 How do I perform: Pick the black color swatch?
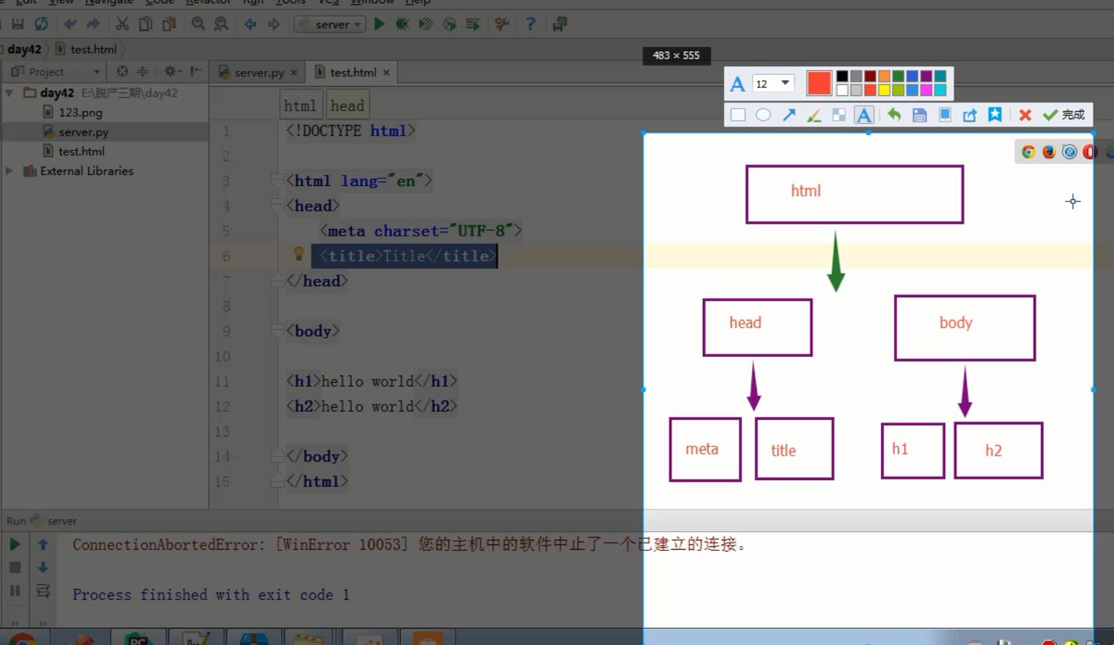tap(842, 76)
